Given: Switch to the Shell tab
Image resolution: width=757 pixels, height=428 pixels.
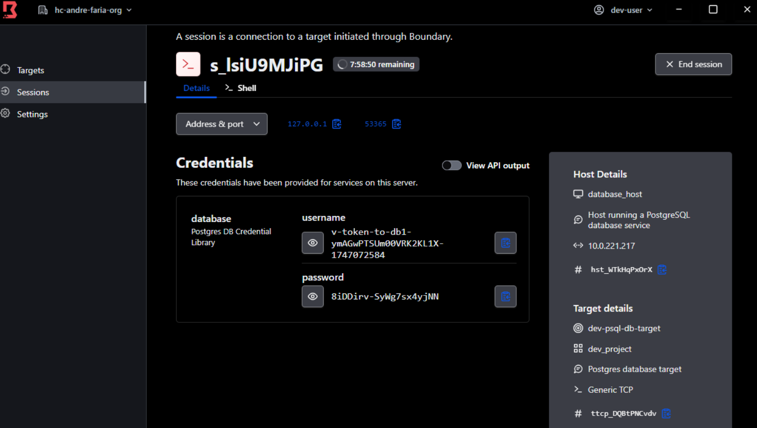Looking at the screenshot, I should 241,88.
